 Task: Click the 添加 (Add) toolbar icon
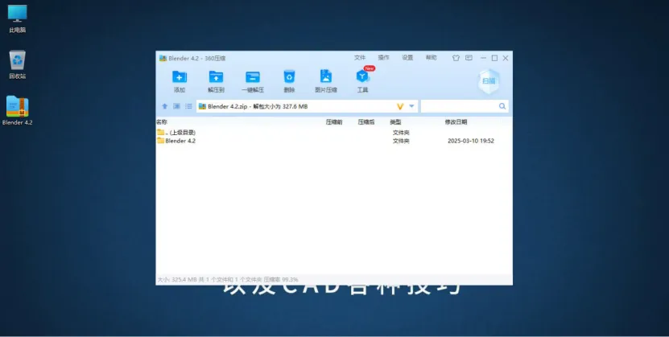[180, 77]
